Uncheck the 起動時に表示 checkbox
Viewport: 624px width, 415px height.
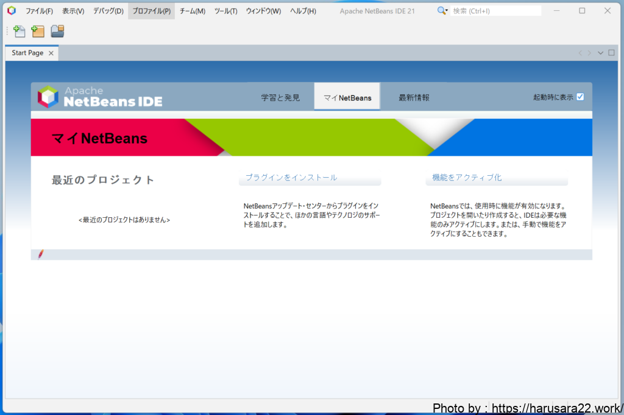[x=580, y=97]
